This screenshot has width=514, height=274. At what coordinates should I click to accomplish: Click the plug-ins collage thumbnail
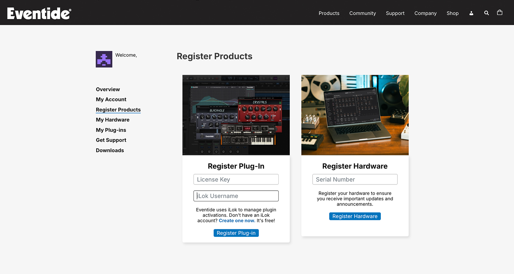coord(236,115)
